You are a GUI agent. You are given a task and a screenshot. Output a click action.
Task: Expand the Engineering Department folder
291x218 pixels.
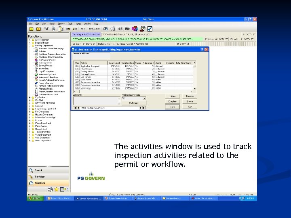pyautogui.click(x=30, y=109)
